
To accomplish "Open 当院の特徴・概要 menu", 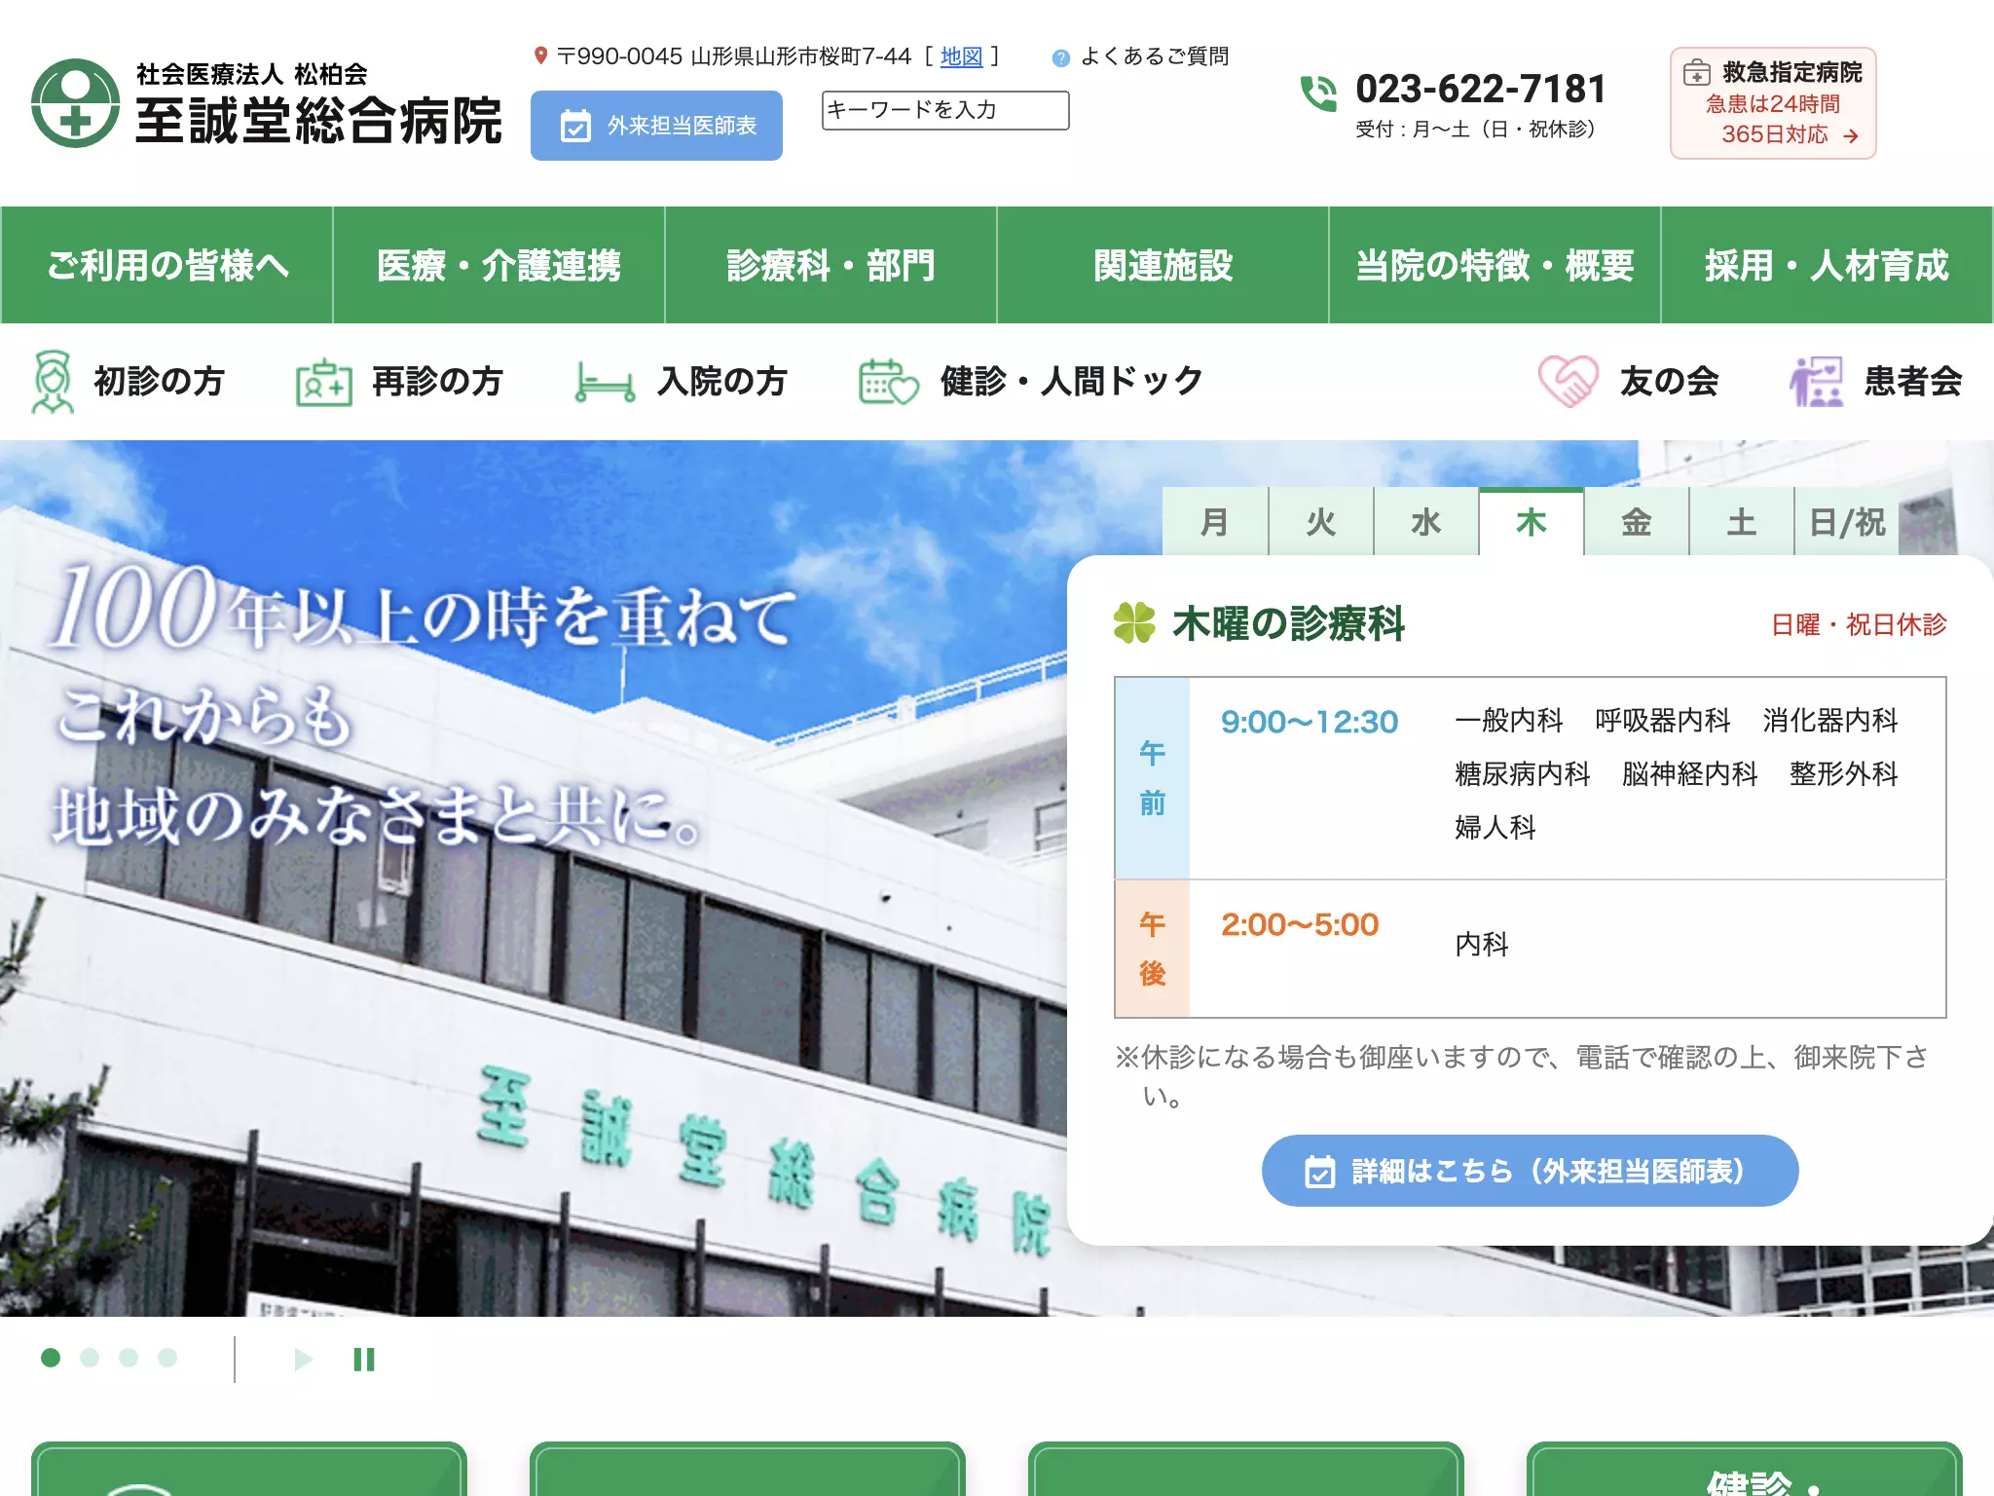I will 1495,265.
